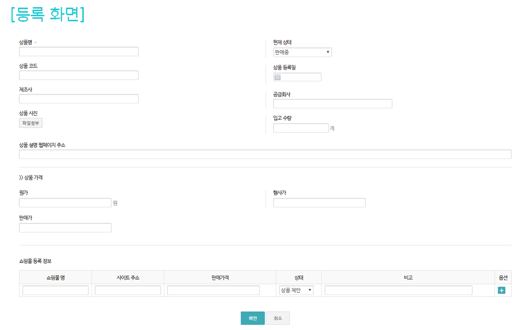The height and width of the screenshot is (330, 519).
Task: Click the 입고 수량 input field
Action: pos(301,128)
